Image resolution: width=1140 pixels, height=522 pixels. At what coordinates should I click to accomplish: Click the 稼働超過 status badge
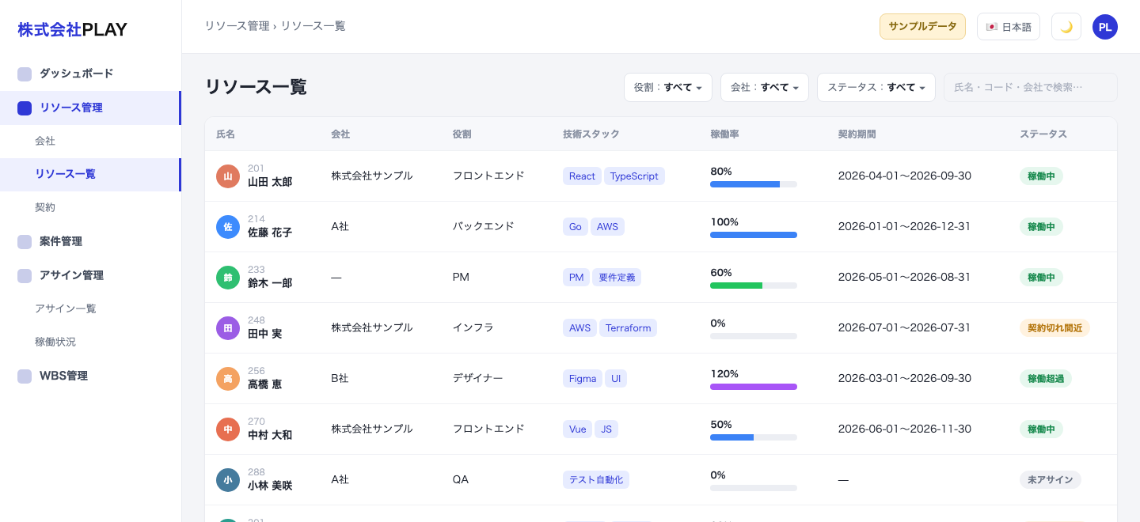pos(1046,379)
